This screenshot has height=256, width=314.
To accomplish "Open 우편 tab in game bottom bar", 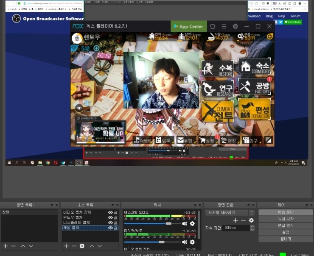I will [186, 140].
